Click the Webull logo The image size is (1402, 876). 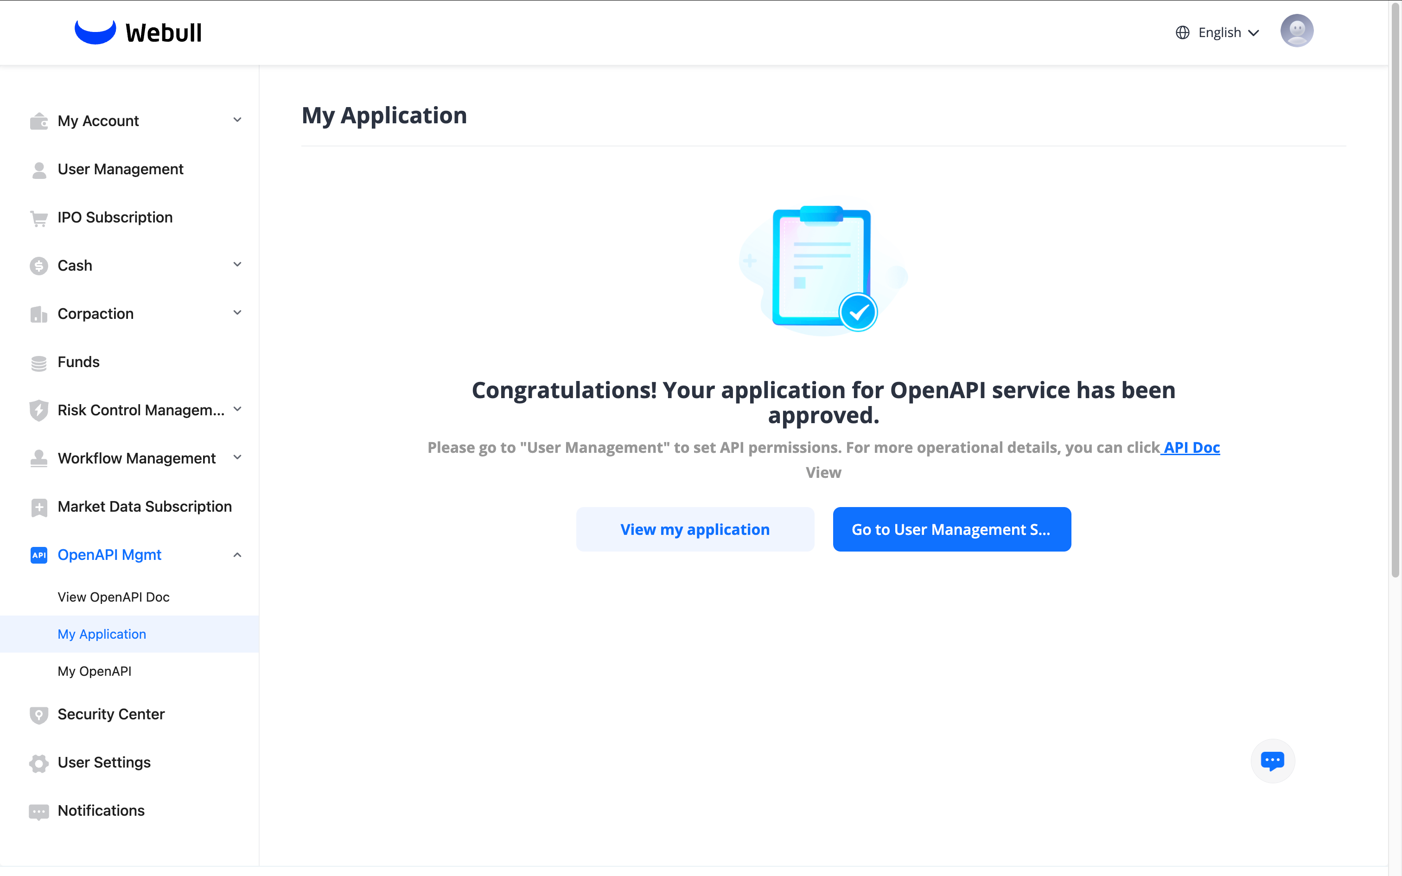(138, 32)
